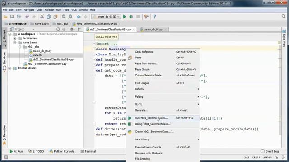Switch to create_db_01.py editor tab

(153, 29)
